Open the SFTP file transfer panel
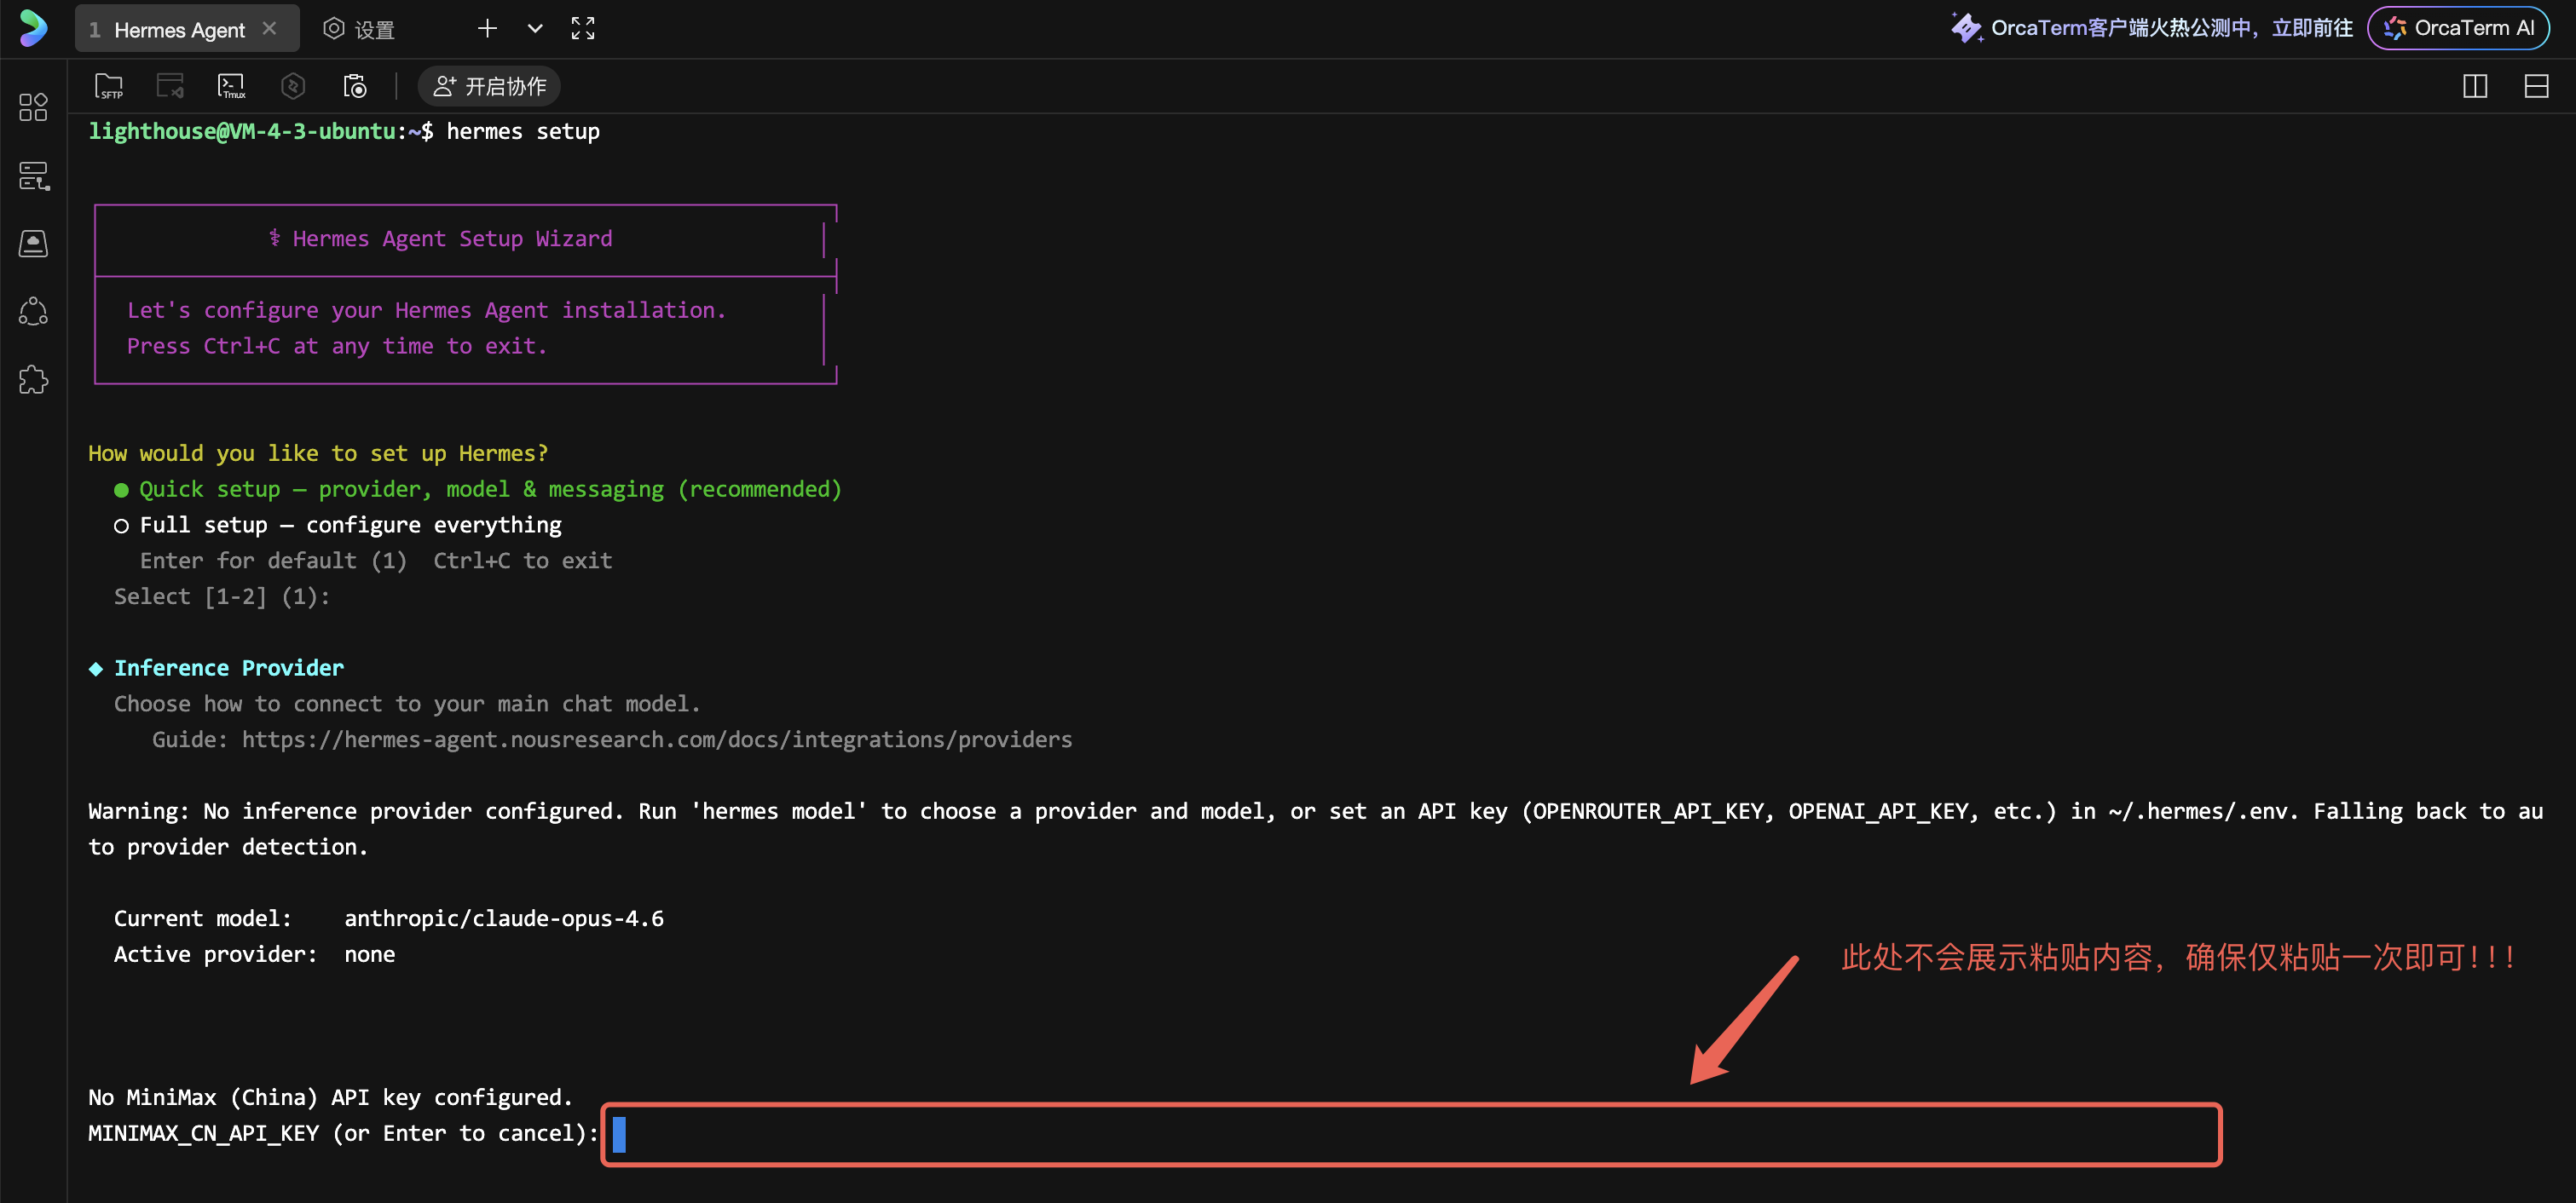Image resolution: width=2576 pixels, height=1203 pixels. [109, 86]
